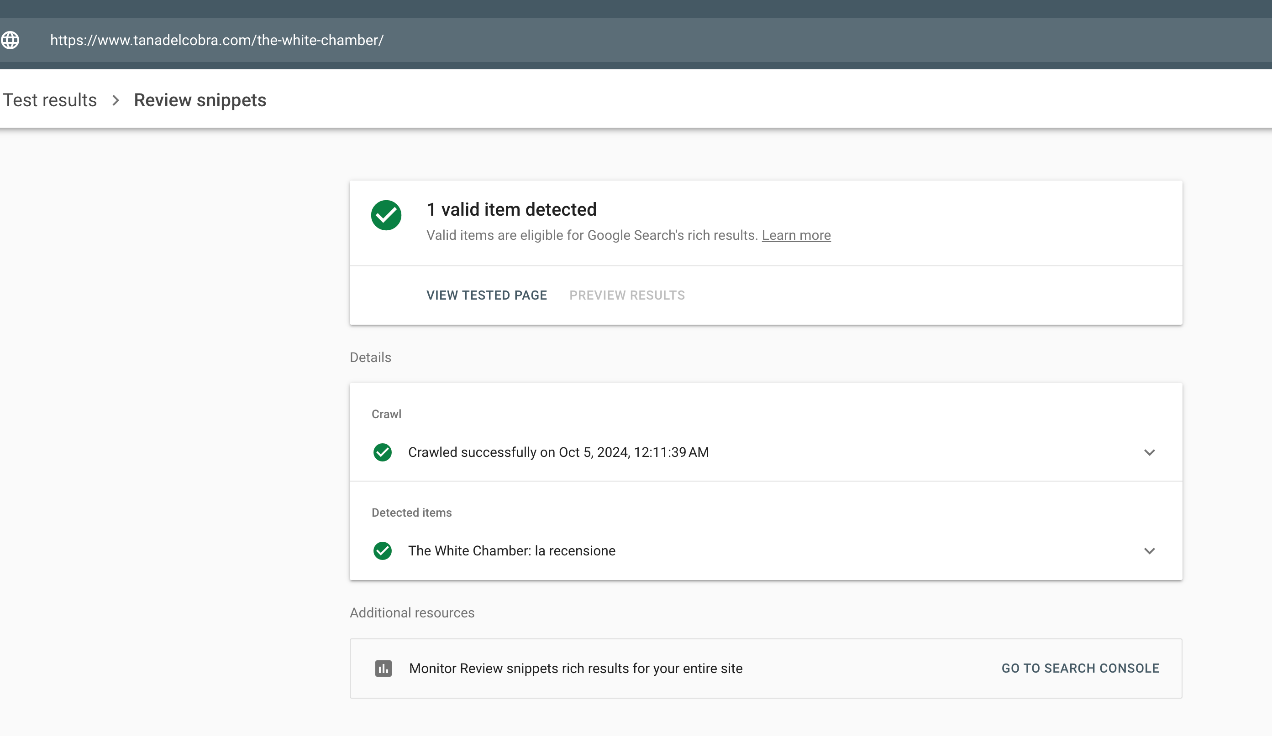Click the Crawl section label
Image resolution: width=1272 pixels, height=736 pixels.
(387, 415)
